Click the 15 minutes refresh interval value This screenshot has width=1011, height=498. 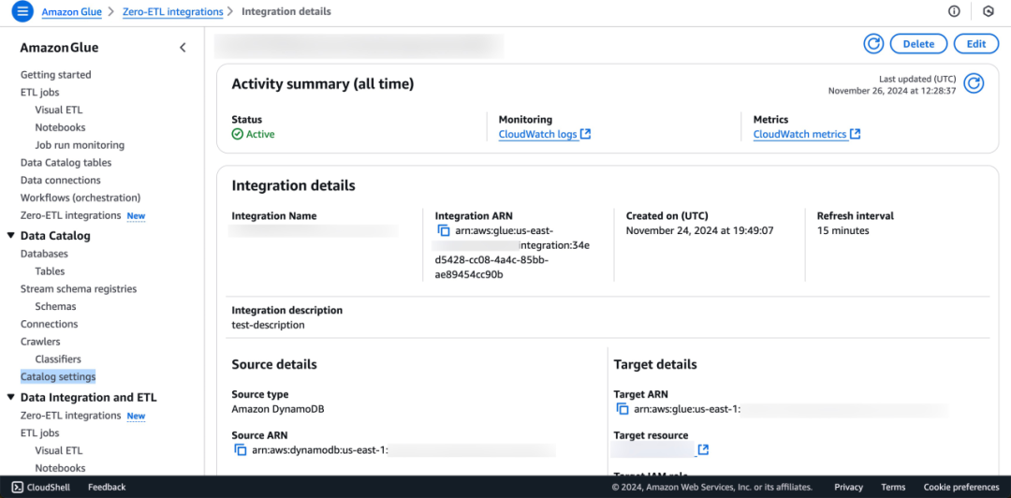click(842, 230)
